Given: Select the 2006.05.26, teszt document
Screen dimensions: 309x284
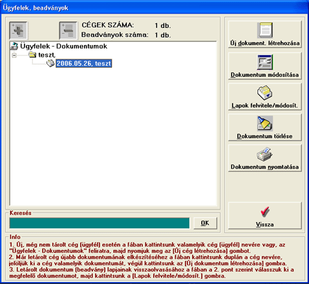Looking at the screenshot, I should point(83,63).
